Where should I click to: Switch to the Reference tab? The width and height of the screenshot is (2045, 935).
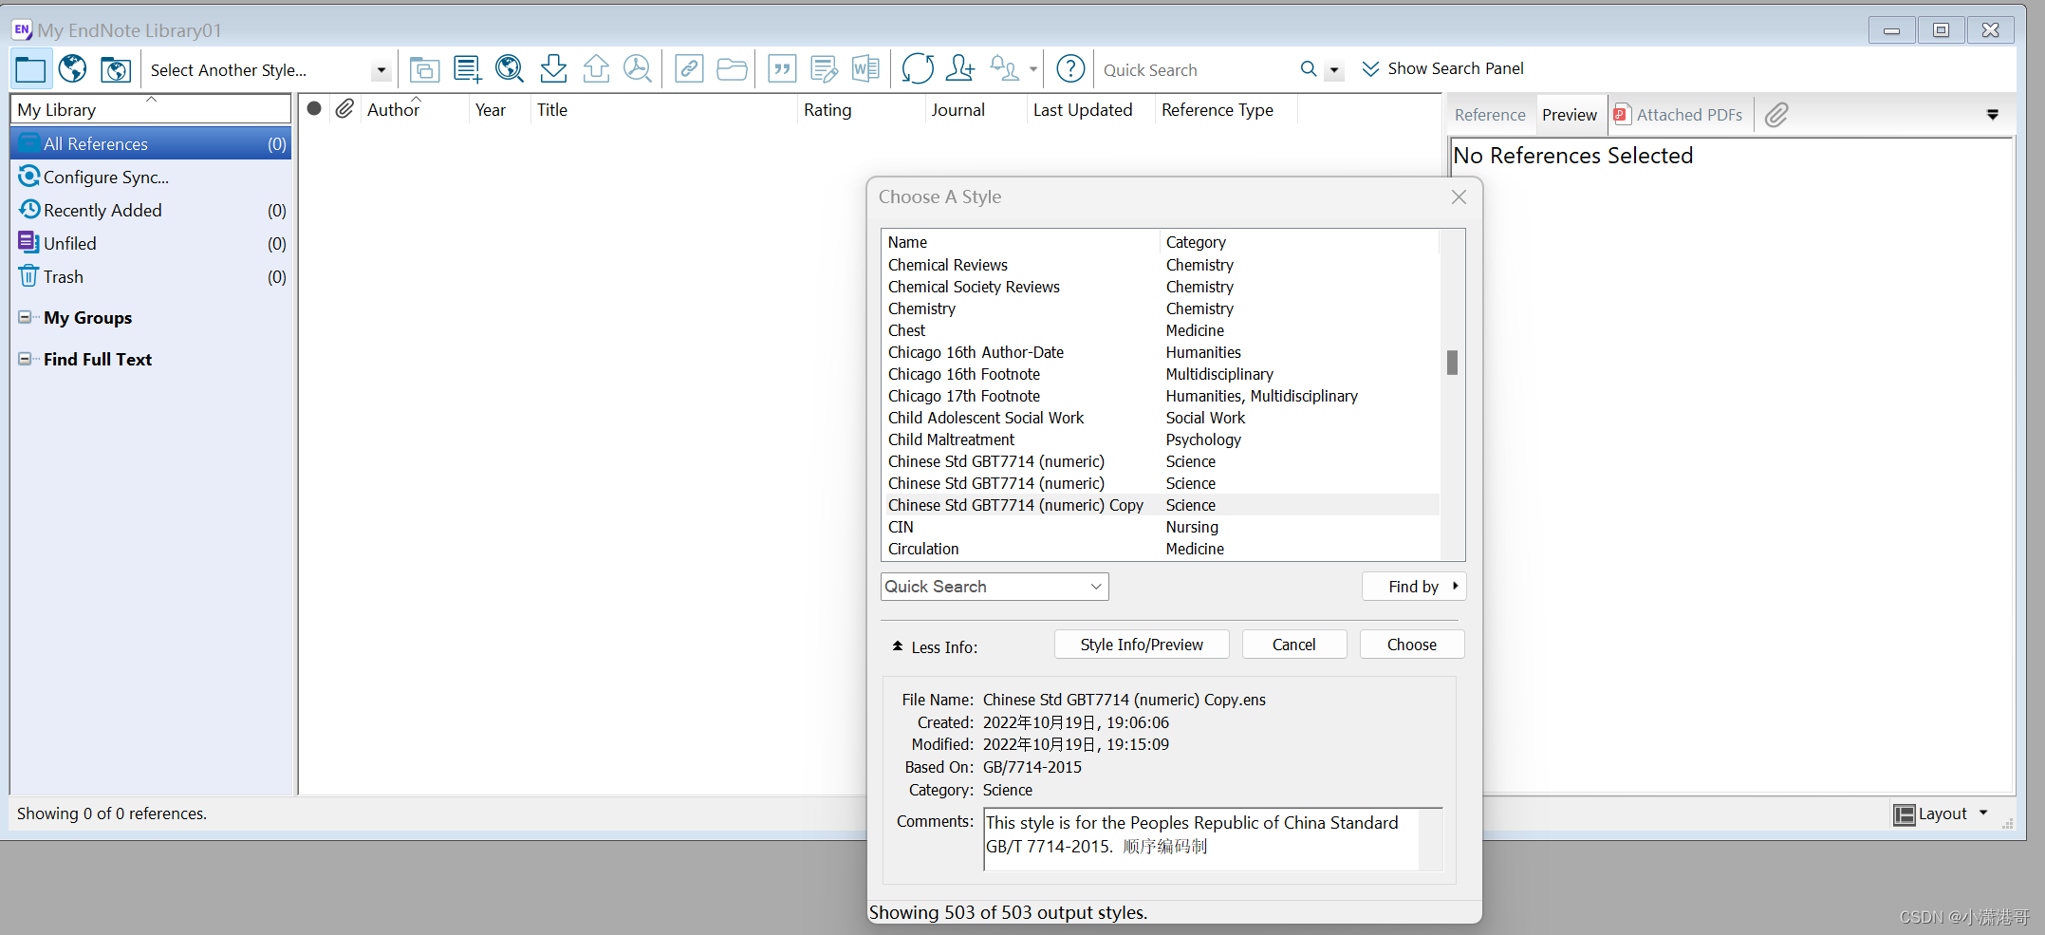[x=1490, y=115]
